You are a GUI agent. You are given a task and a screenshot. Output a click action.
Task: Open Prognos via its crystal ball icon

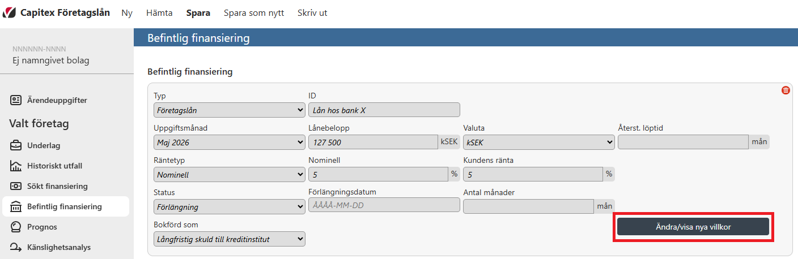tap(16, 227)
